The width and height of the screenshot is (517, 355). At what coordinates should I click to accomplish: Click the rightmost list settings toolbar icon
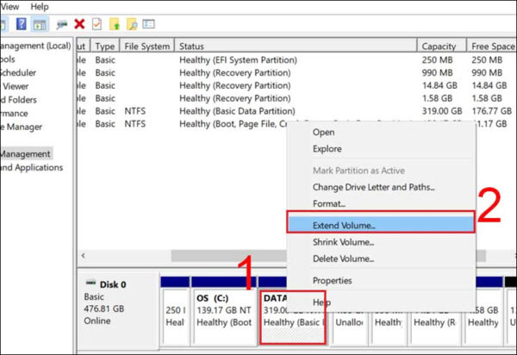click(148, 25)
